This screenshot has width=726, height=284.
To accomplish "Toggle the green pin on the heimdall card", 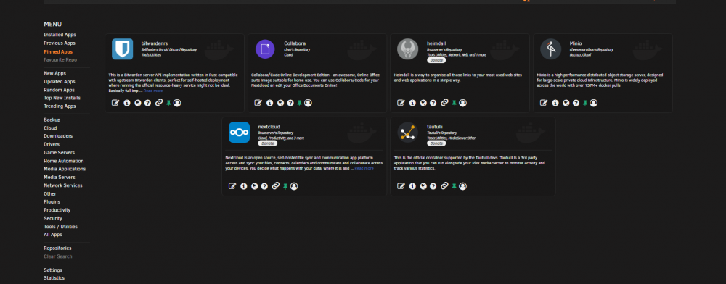I will (454, 104).
